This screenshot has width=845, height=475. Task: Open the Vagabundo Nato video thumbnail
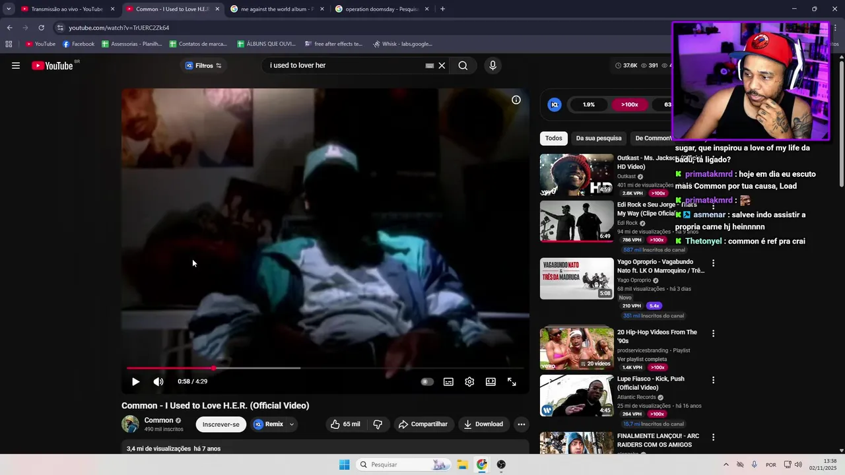pyautogui.click(x=577, y=278)
